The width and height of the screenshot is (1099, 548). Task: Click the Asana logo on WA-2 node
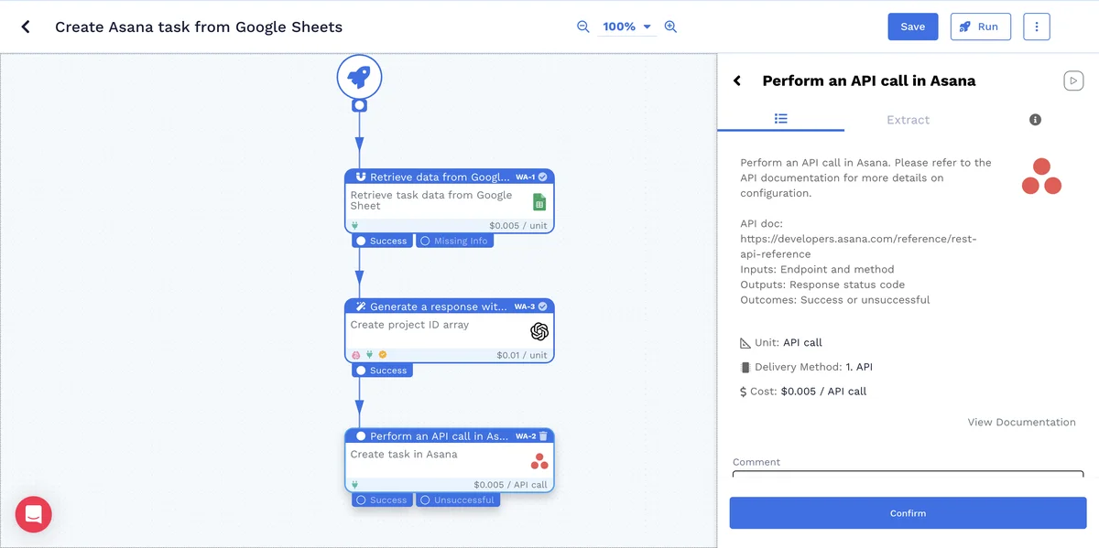tap(539, 461)
